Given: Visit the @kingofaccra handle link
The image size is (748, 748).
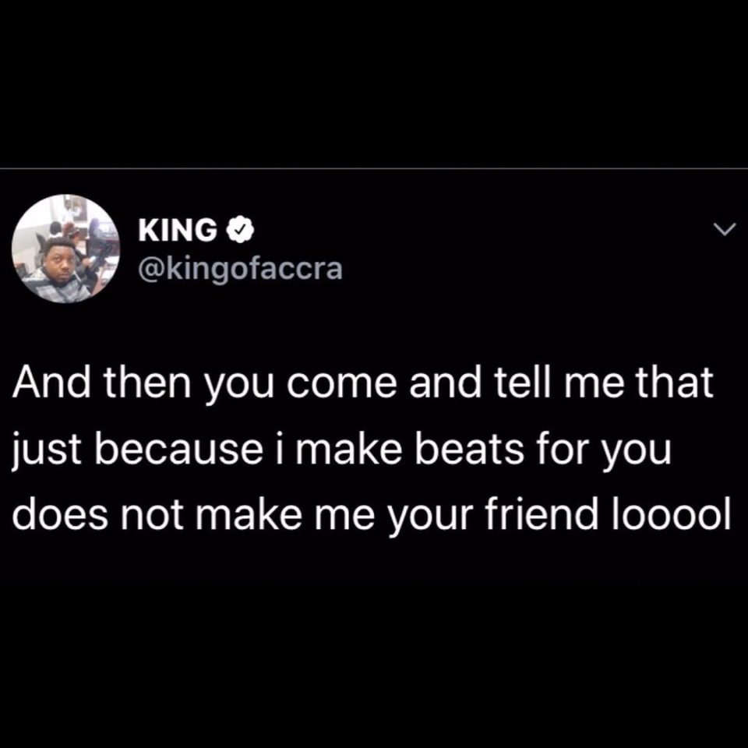Looking at the screenshot, I should point(241,269).
